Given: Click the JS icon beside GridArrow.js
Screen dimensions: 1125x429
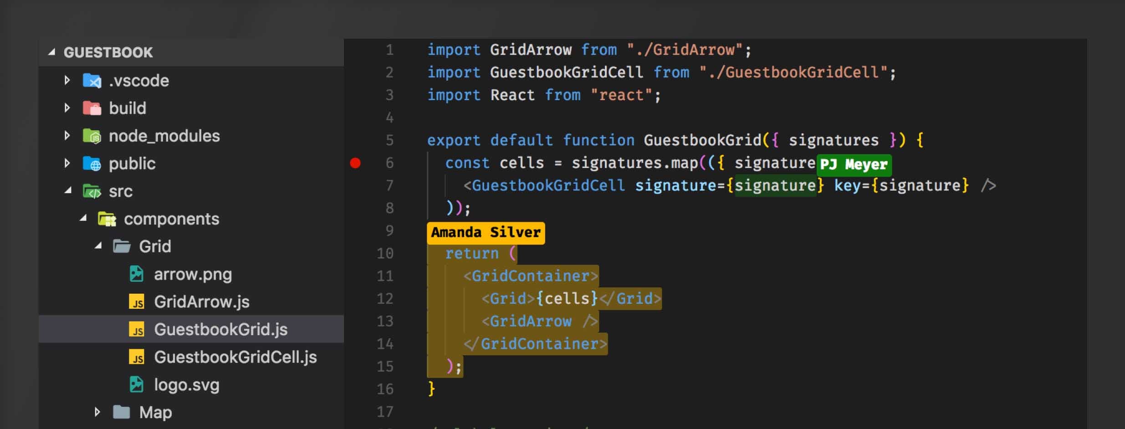Looking at the screenshot, I should point(137,302).
